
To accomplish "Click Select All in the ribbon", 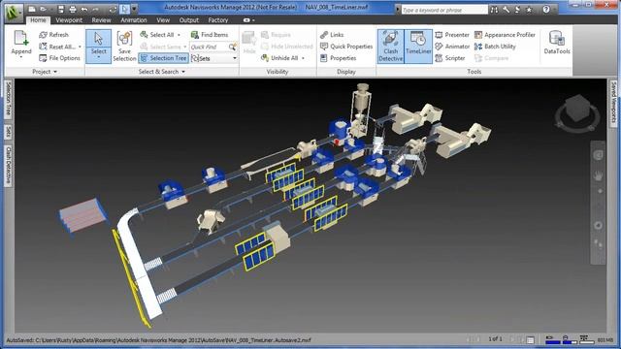I will [157, 35].
